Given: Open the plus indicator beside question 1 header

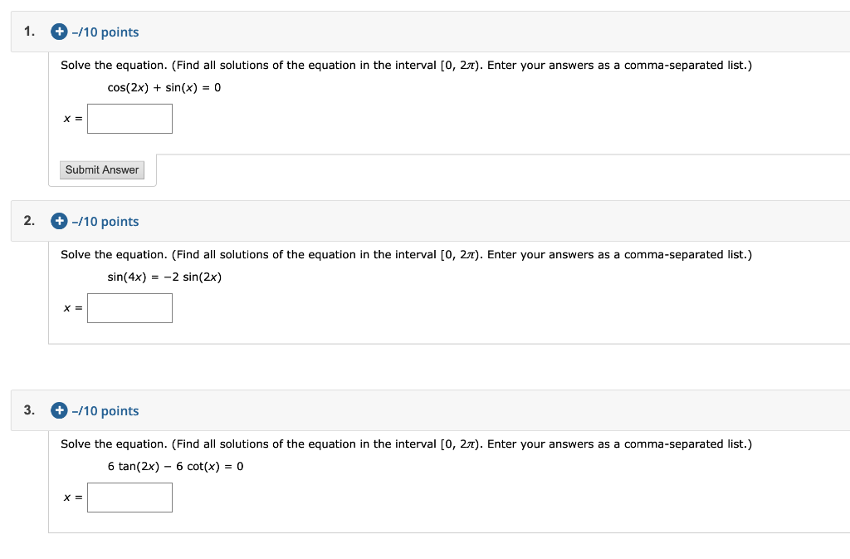Looking at the screenshot, I should coord(58,32).
